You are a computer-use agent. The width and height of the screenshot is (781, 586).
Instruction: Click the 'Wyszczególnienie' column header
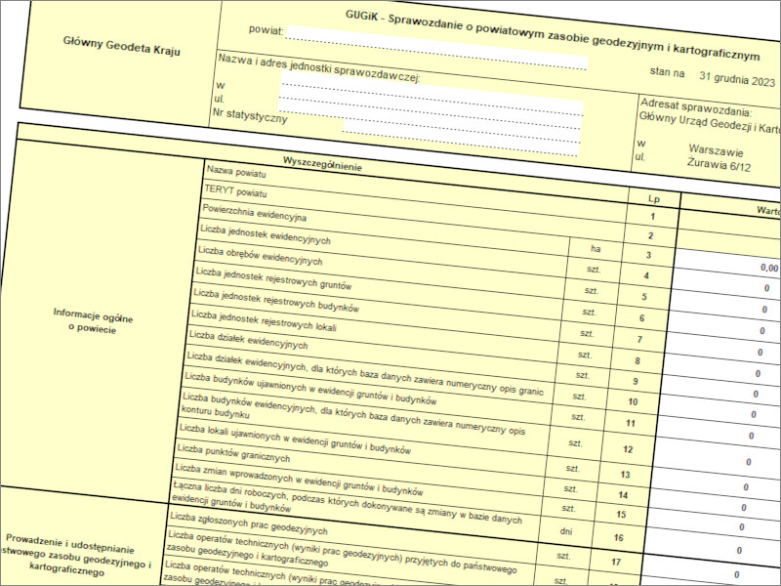(322, 163)
